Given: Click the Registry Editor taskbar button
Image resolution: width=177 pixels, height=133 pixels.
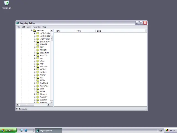Looking at the screenshot, I should (48, 131).
